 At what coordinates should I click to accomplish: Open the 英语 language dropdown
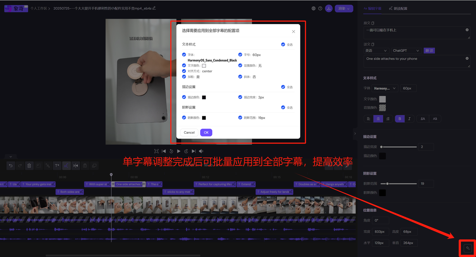point(377,50)
